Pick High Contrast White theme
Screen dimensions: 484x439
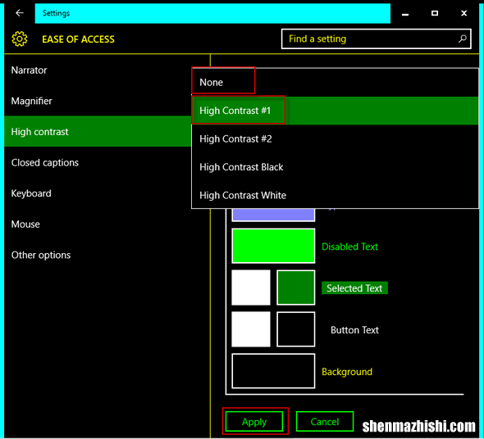pos(335,195)
